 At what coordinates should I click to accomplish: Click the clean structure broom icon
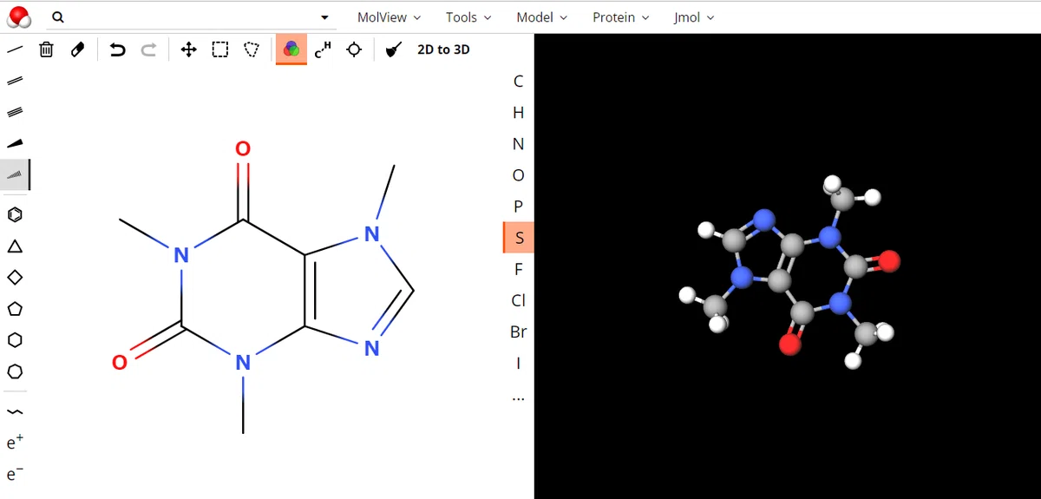[394, 49]
